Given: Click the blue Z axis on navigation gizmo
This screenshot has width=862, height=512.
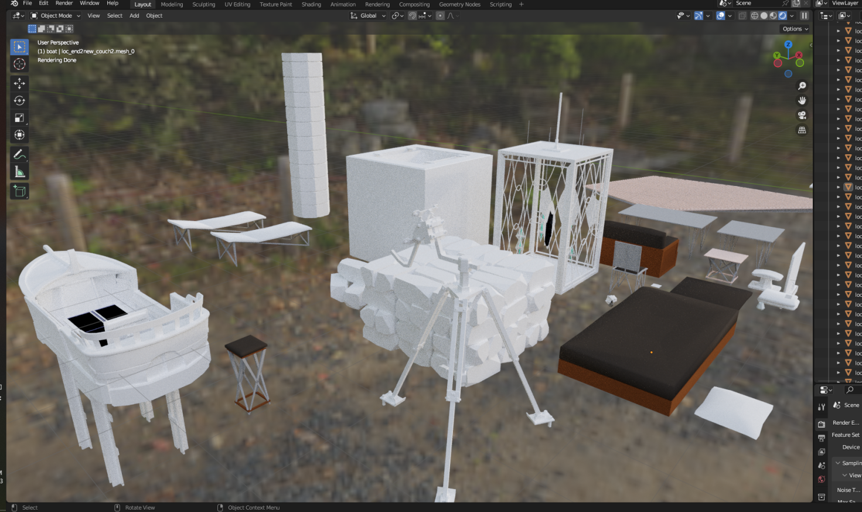Looking at the screenshot, I should pyautogui.click(x=788, y=45).
